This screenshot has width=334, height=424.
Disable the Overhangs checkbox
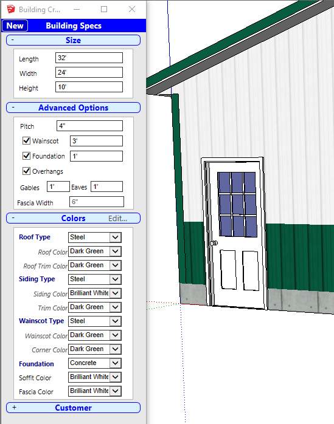pos(26,171)
